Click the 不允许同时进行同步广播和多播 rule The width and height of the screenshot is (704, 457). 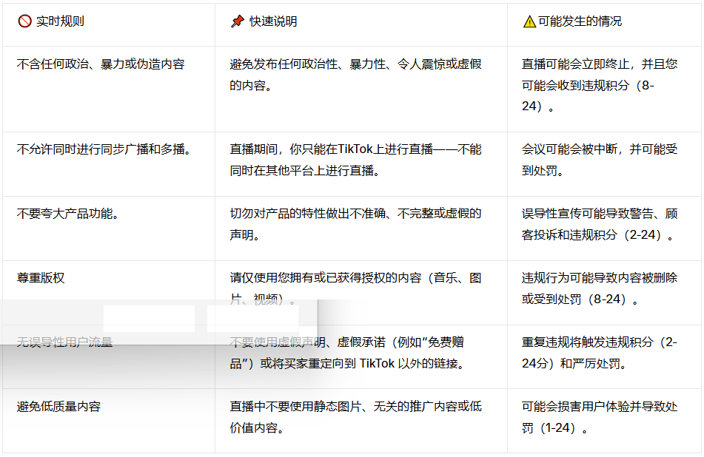(104, 149)
